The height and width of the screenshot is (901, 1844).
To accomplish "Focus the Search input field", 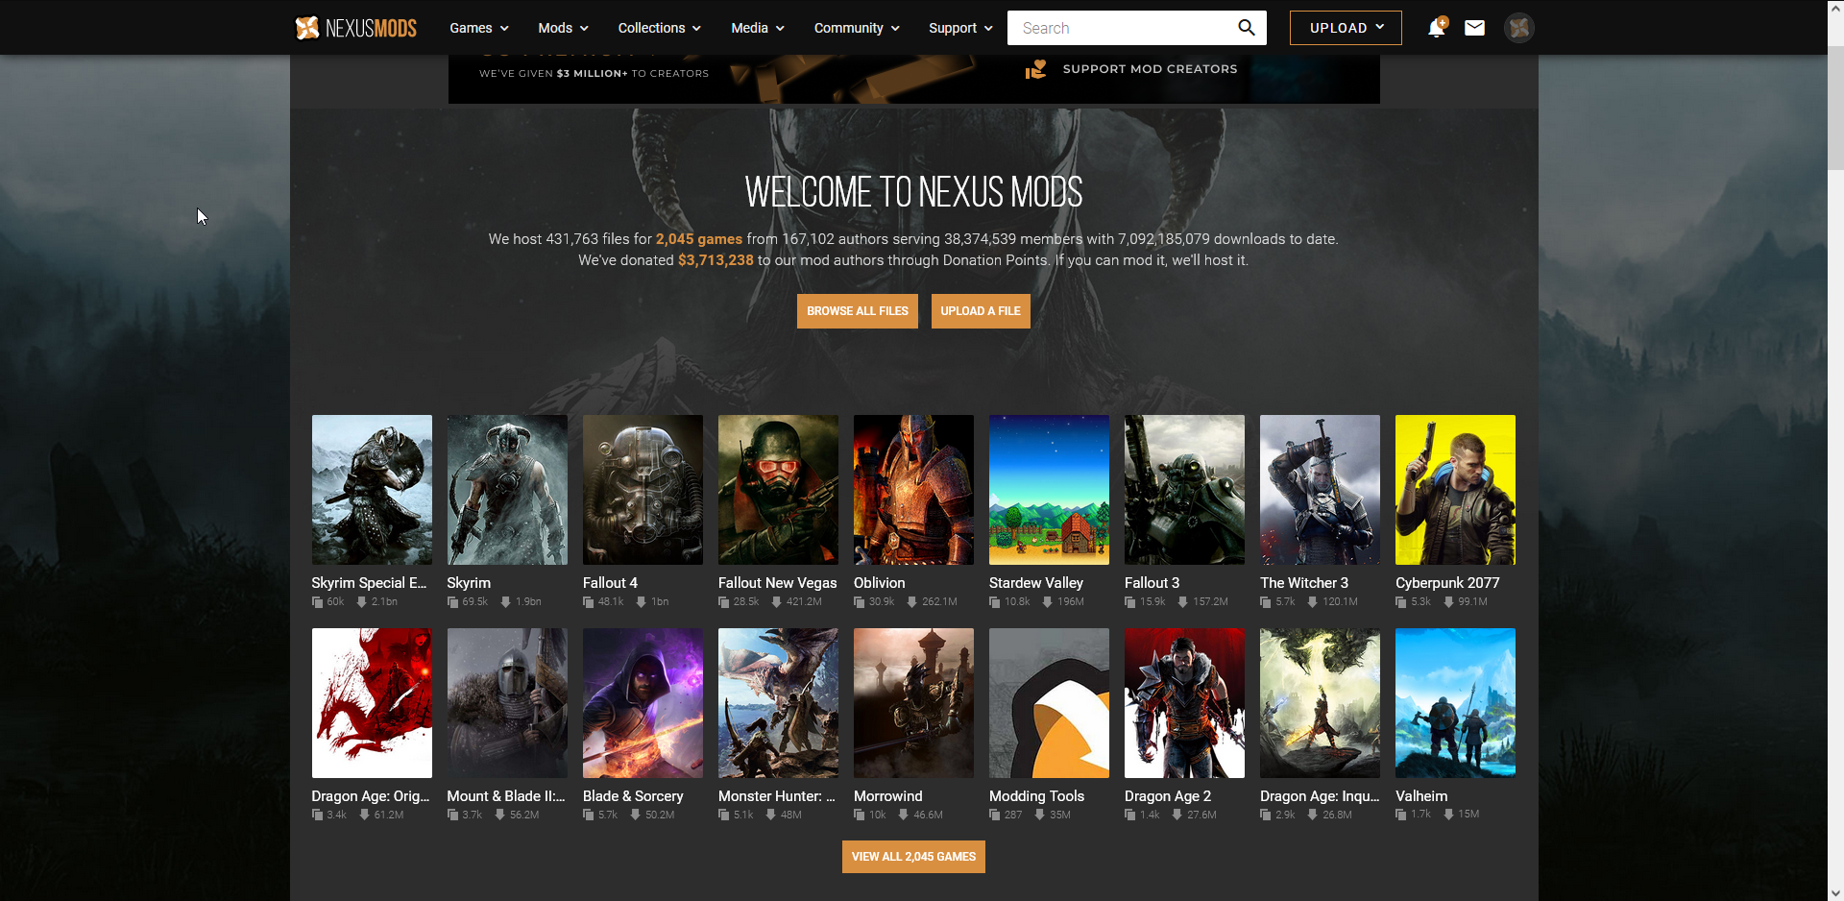I will (1124, 28).
